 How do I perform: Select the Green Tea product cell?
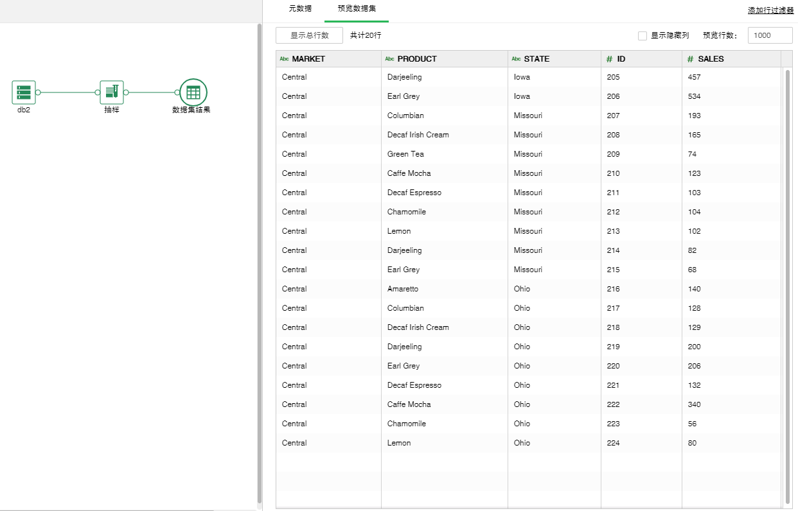(x=405, y=154)
